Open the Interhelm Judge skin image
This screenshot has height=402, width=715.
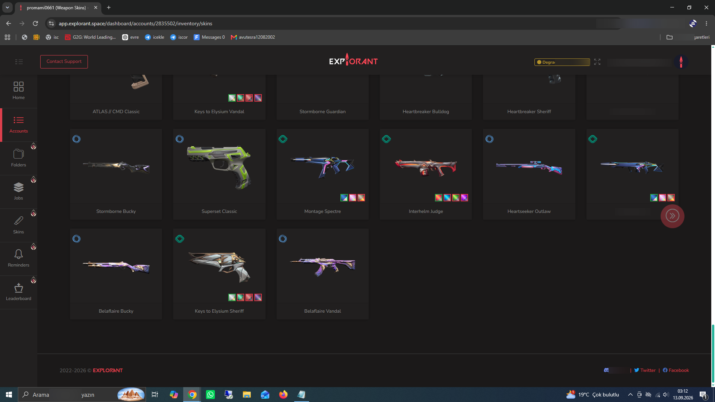(x=426, y=167)
